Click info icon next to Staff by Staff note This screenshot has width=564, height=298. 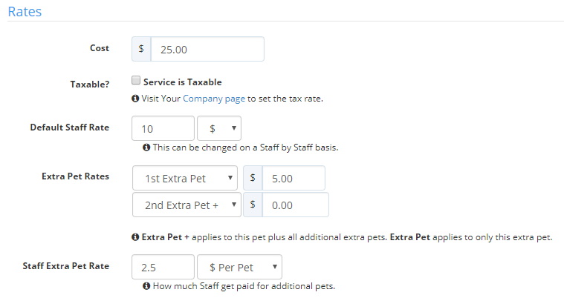coord(146,148)
